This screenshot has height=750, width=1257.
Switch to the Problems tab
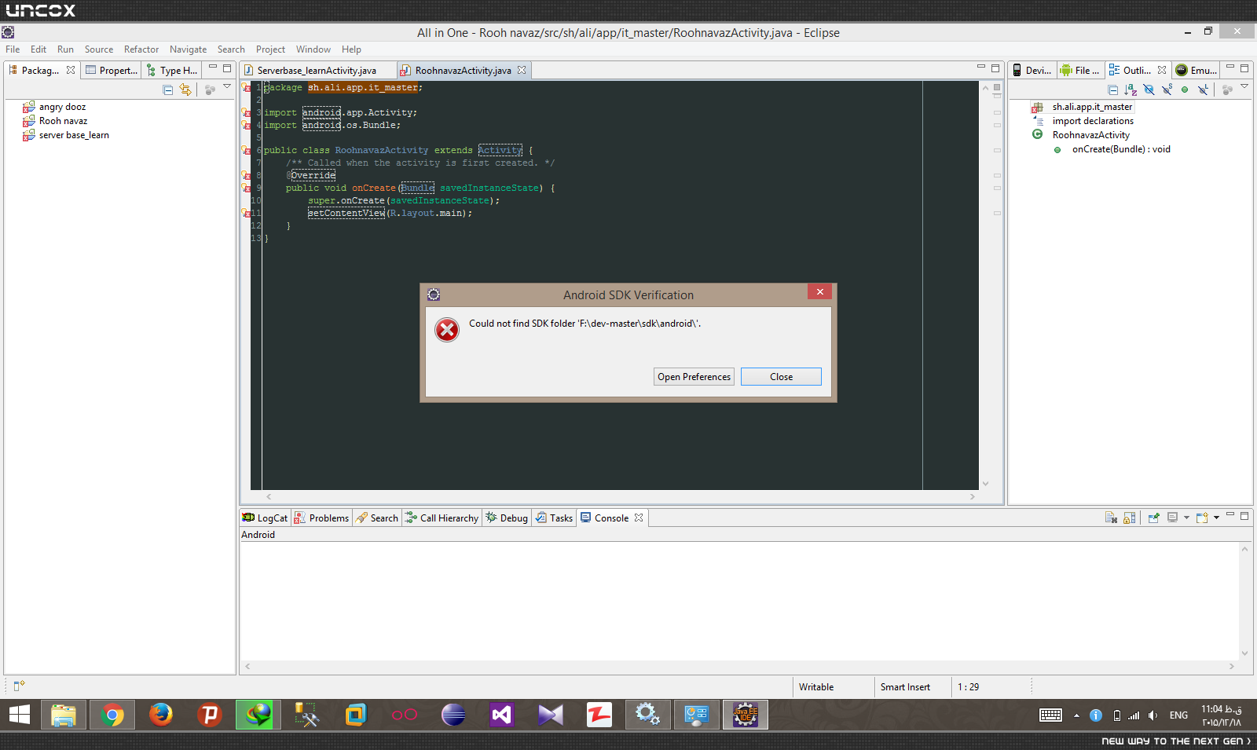coord(322,518)
